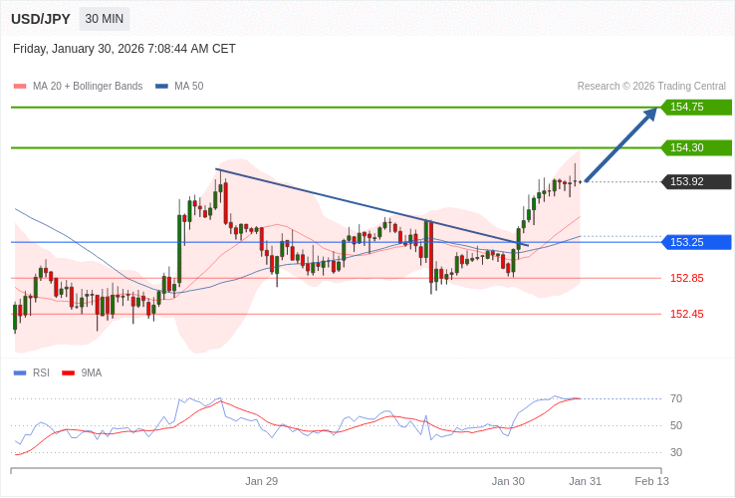735x498 pixels.
Task: Click the 153.25 pivot price tag
Action: [x=696, y=242]
